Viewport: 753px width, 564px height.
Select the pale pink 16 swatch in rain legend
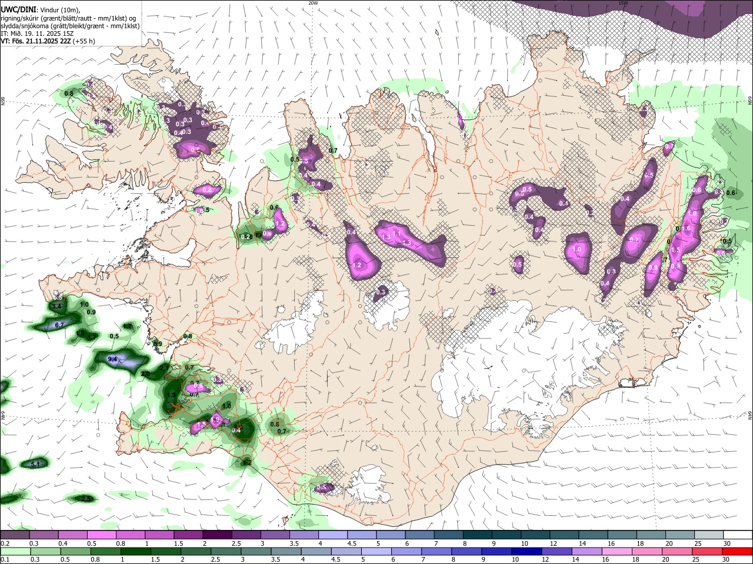[x=617, y=552]
